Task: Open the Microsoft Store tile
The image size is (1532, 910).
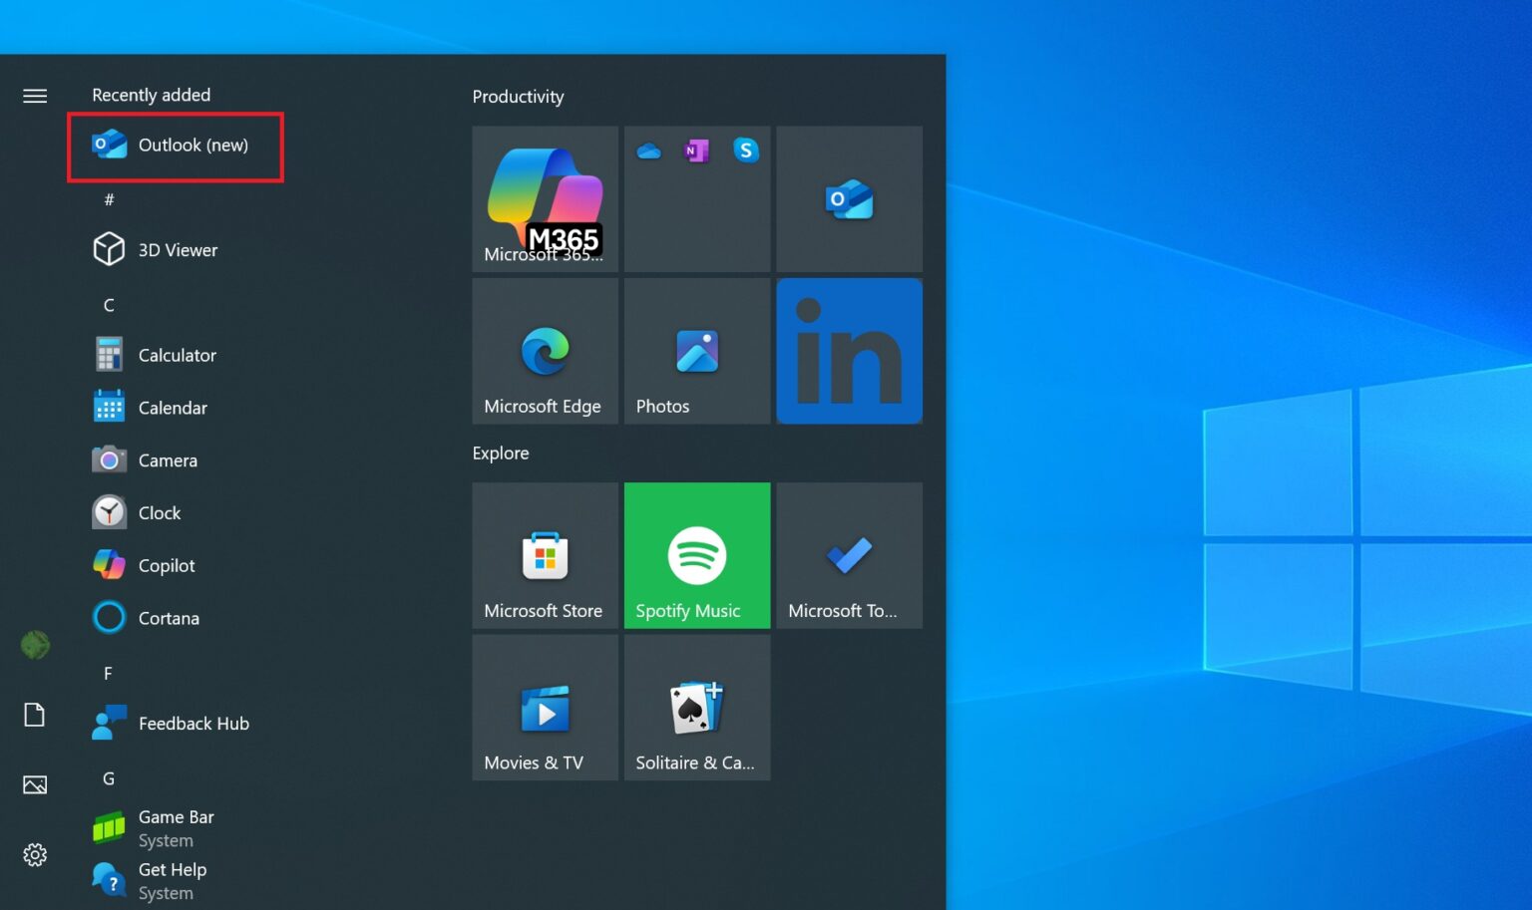Action: [x=545, y=555]
